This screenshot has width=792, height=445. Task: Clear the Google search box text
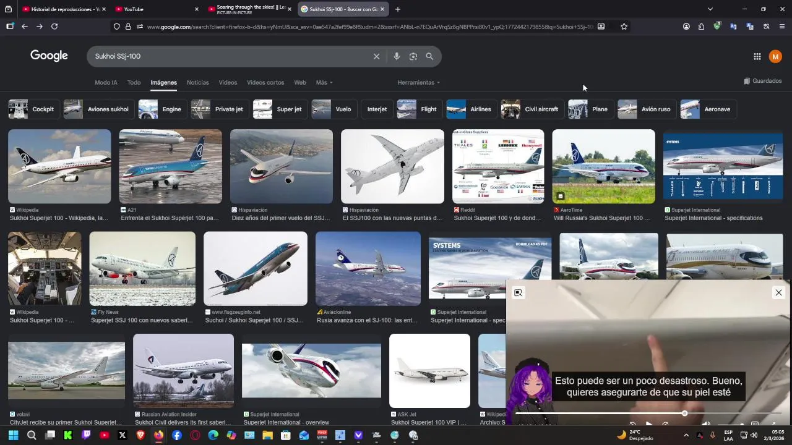coord(376,56)
